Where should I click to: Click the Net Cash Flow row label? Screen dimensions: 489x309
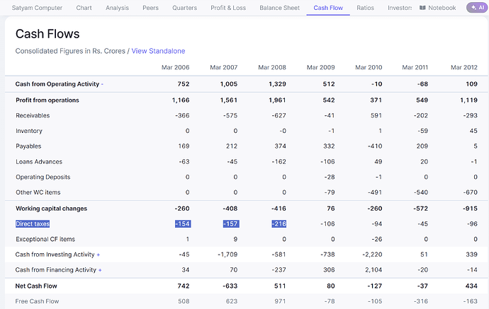coord(36,286)
